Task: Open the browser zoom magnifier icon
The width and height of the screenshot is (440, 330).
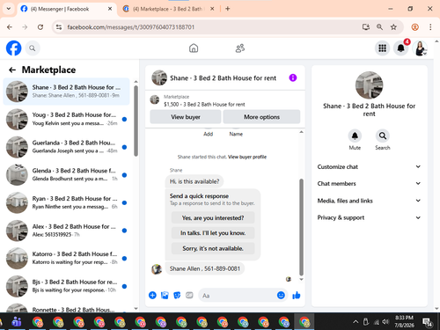Action: pyautogui.click(x=379, y=27)
